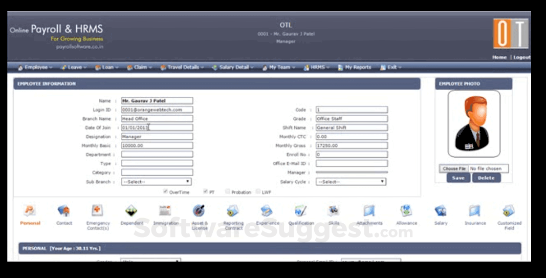Click the Logout link
The height and width of the screenshot is (278, 546).
(x=521, y=57)
